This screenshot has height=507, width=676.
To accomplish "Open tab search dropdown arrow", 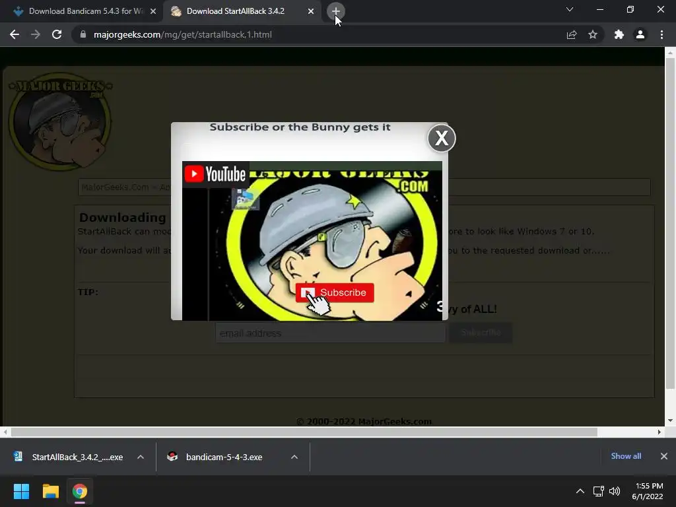I will (570, 9).
